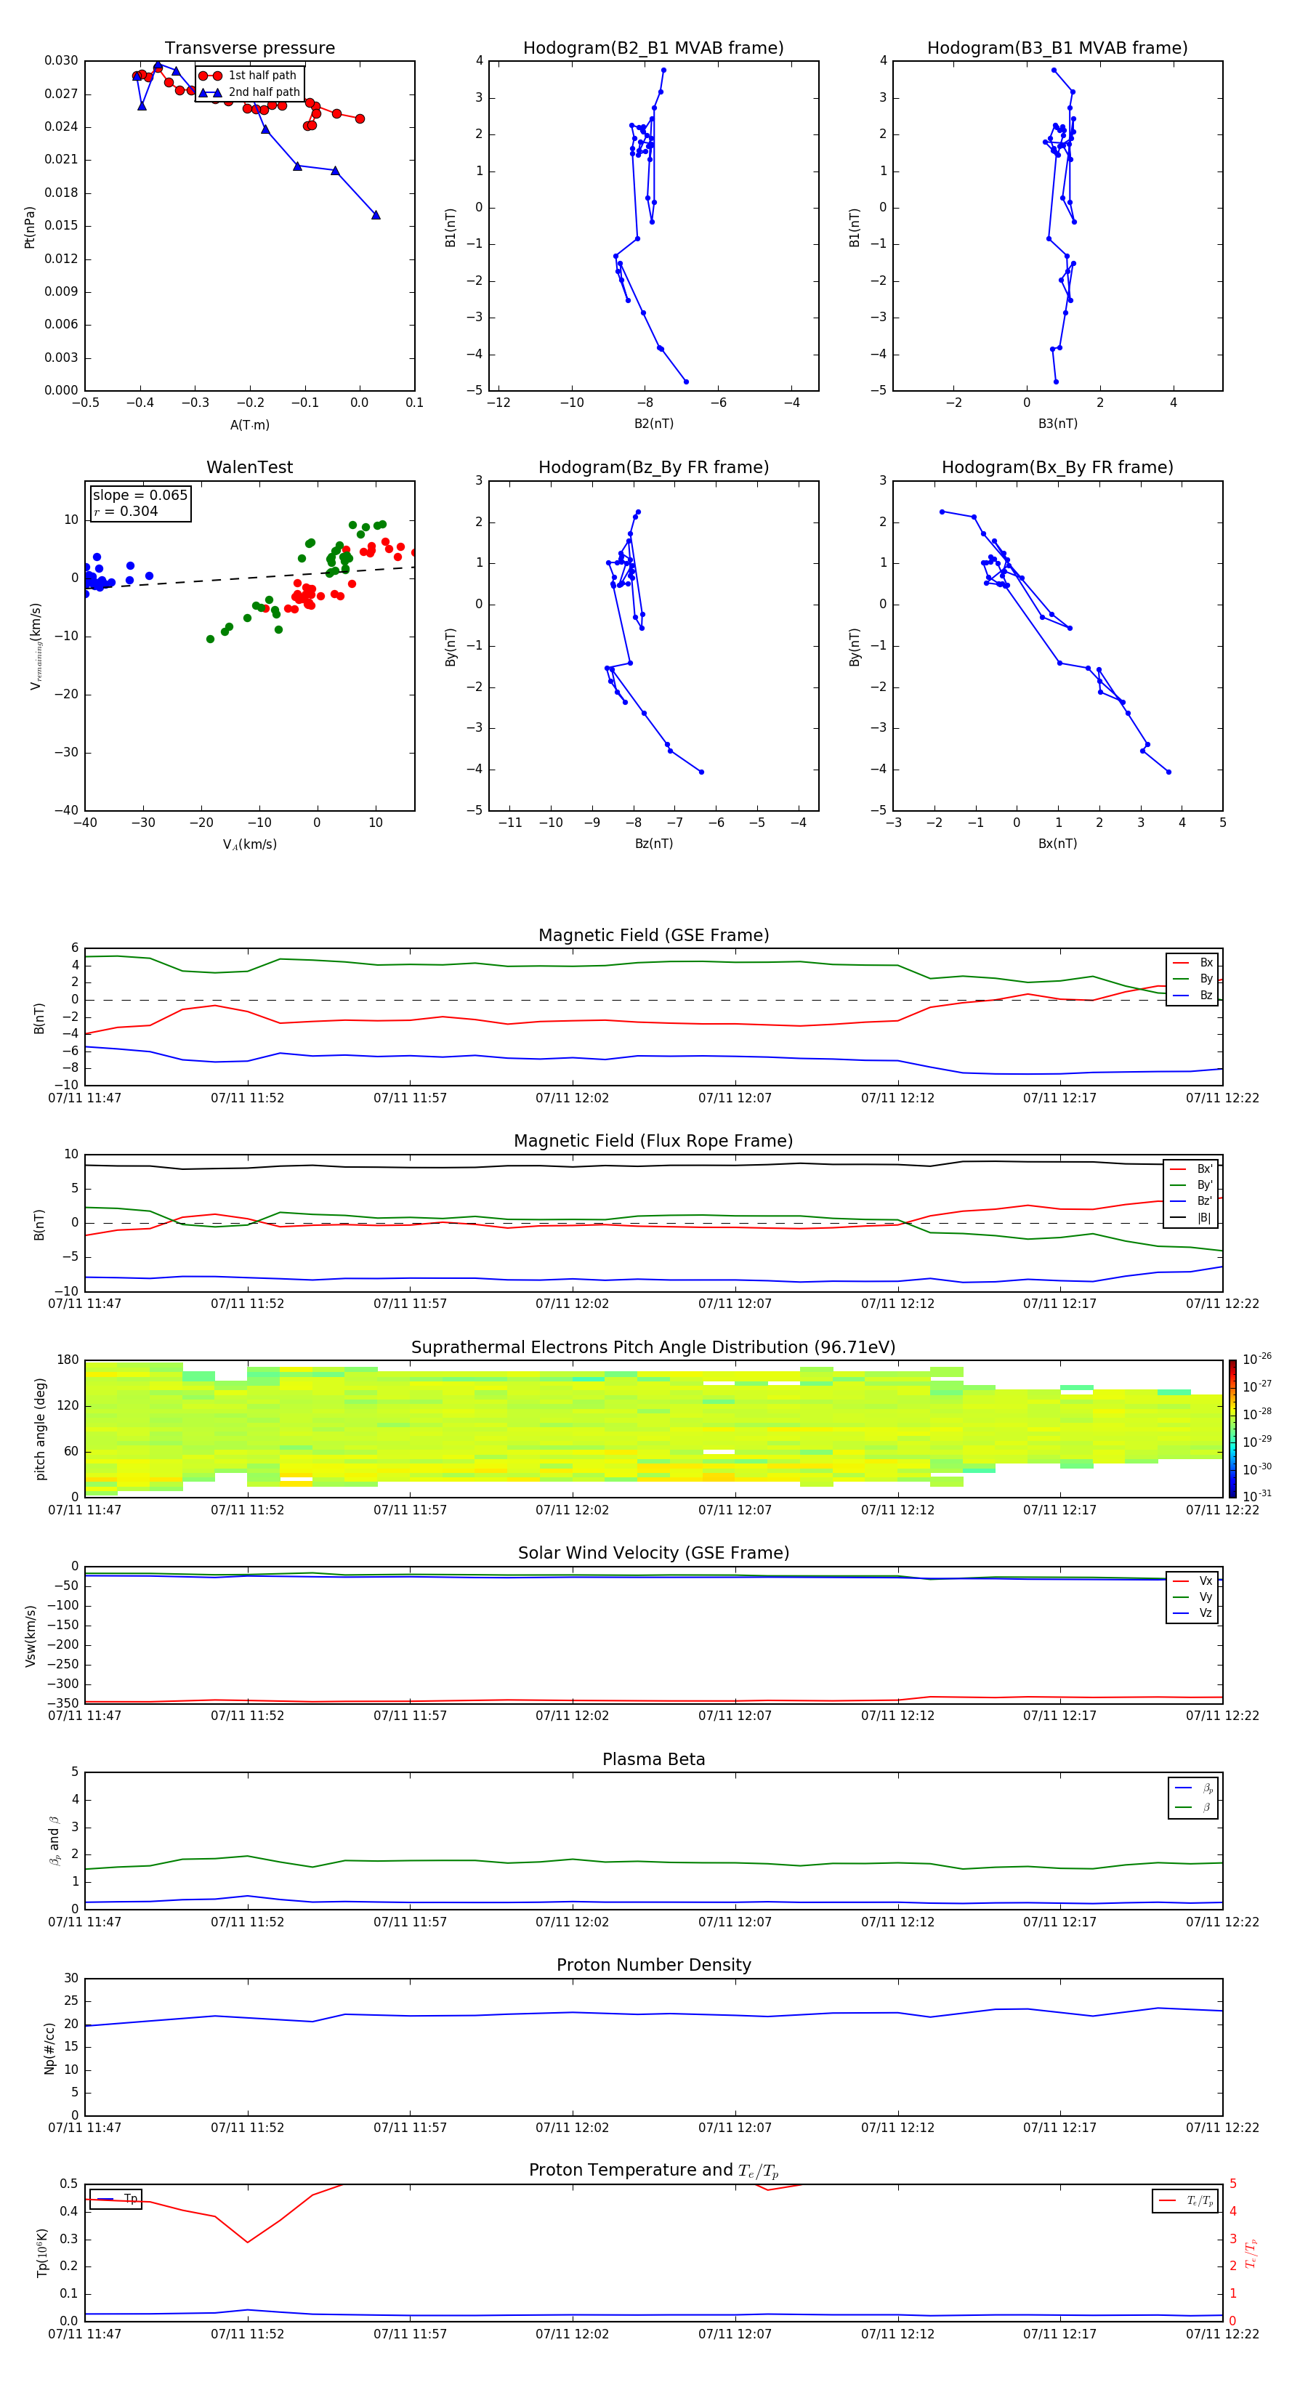This screenshot has height=2398, width=1308.
Task: Select the 'r = 0.304' annotation
Action: (x=126, y=511)
